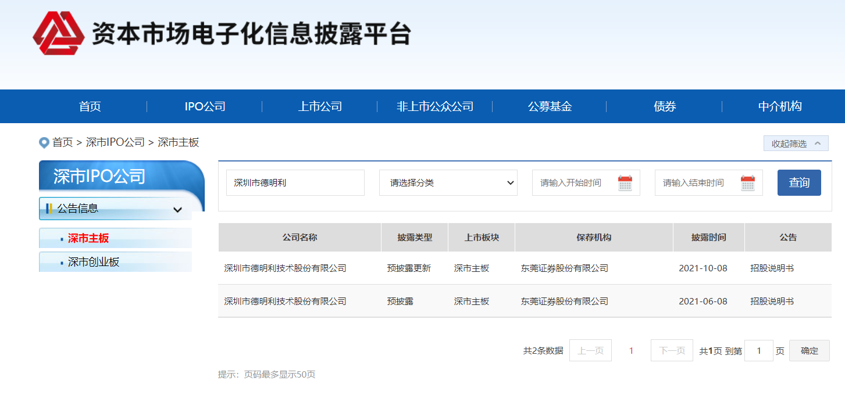Click the 公告 column header
The image size is (845, 402).
pyautogui.click(x=788, y=237)
